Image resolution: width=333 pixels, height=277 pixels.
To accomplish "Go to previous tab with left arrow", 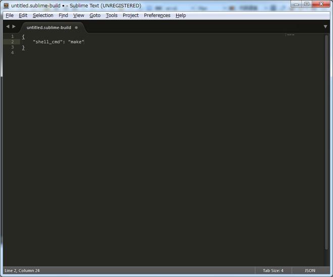I will click(x=8, y=26).
